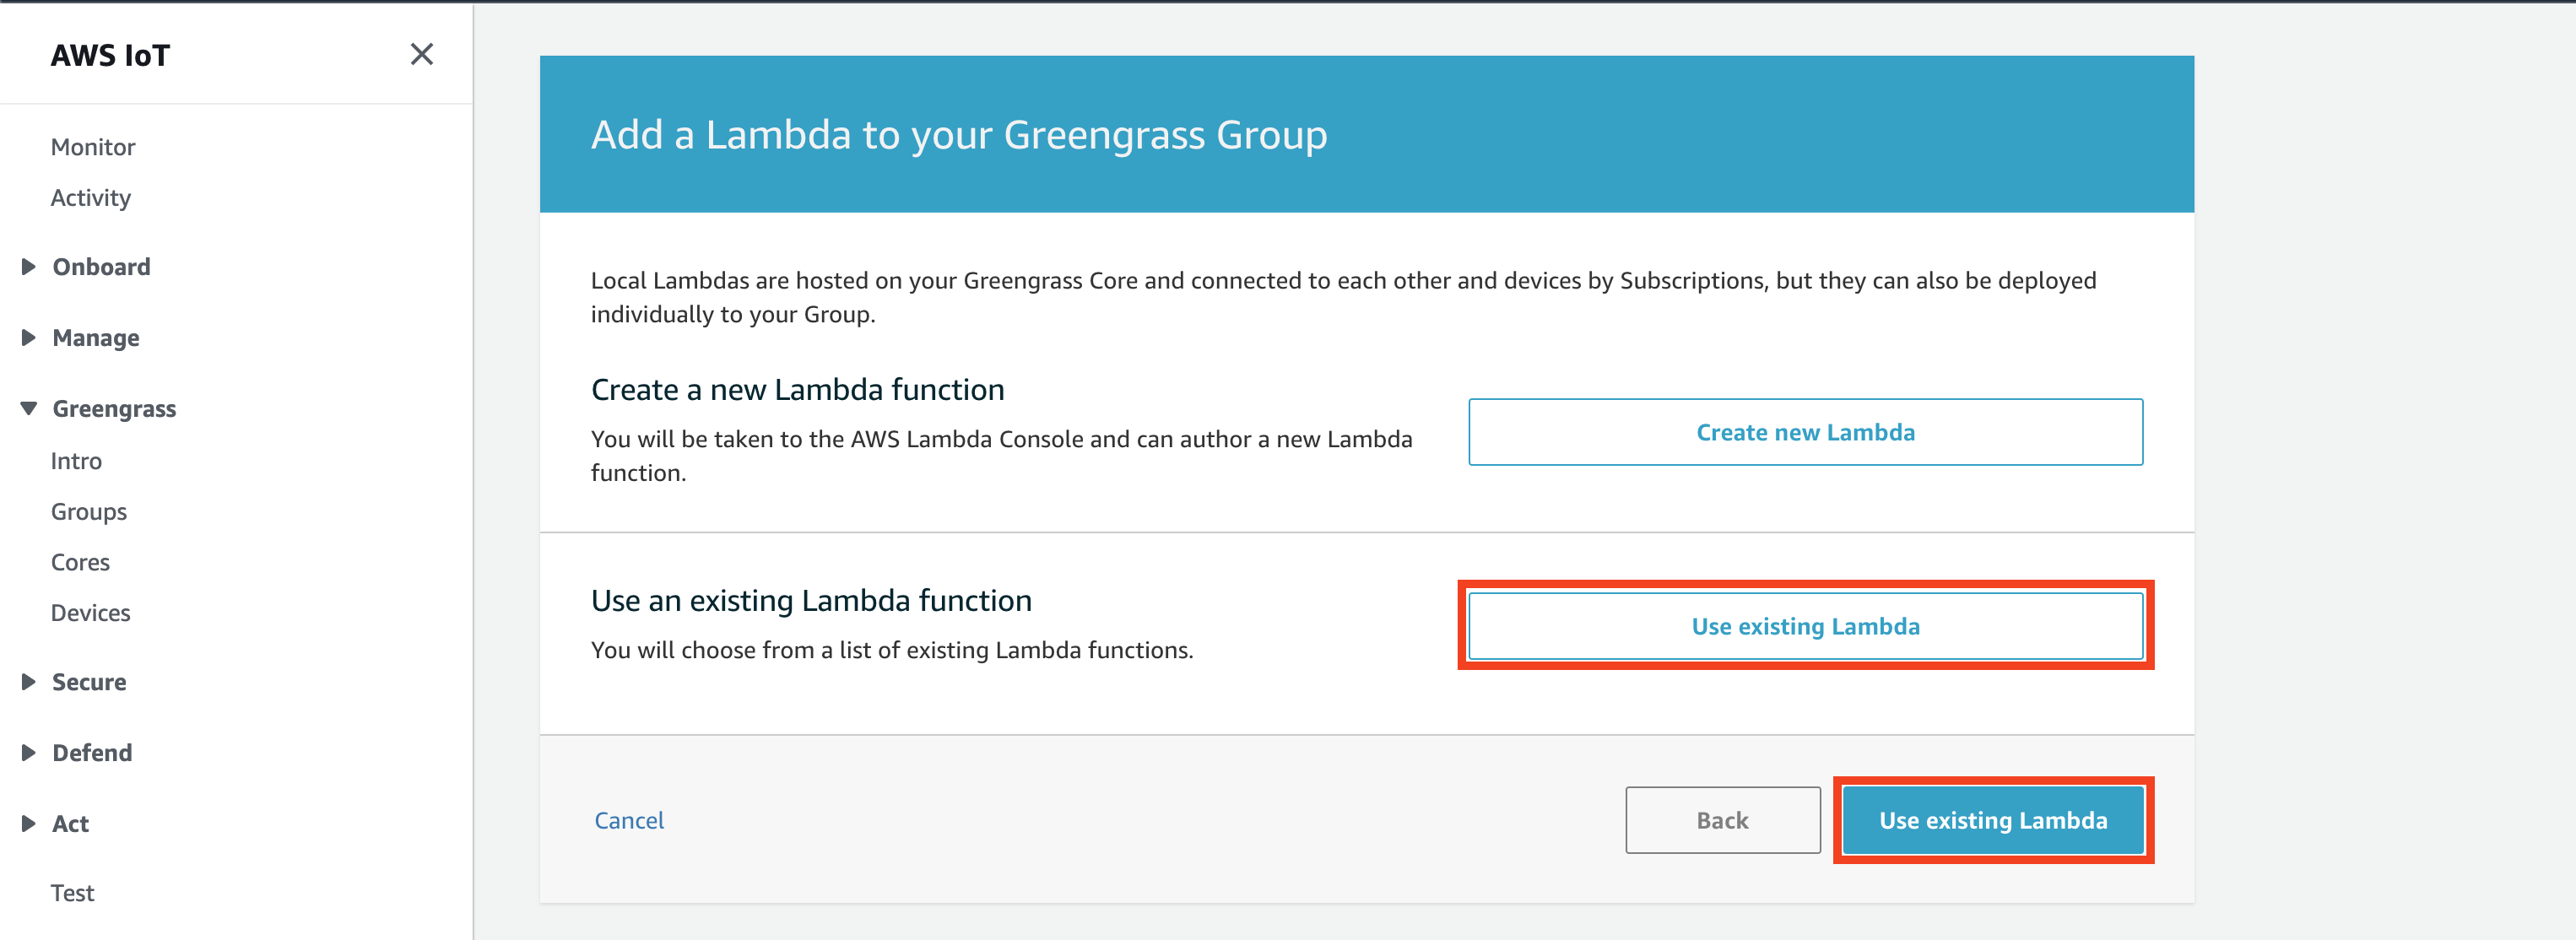Expand the Secure section arrow
The height and width of the screenshot is (940, 2576).
click(x=28, y=682)
